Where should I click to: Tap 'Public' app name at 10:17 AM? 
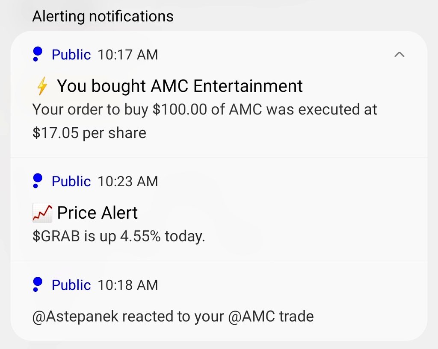click(71, 54)
